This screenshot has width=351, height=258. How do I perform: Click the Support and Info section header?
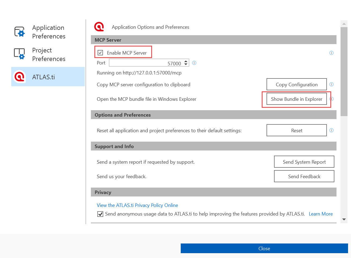pyautogui.click(x=214, y=146)
